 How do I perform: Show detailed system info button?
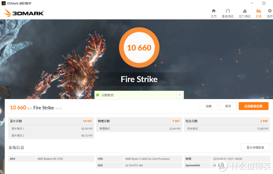pos(255,147)
